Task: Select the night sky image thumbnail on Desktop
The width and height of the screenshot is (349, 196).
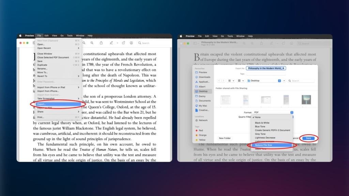Action: click(x=306, y=100)
